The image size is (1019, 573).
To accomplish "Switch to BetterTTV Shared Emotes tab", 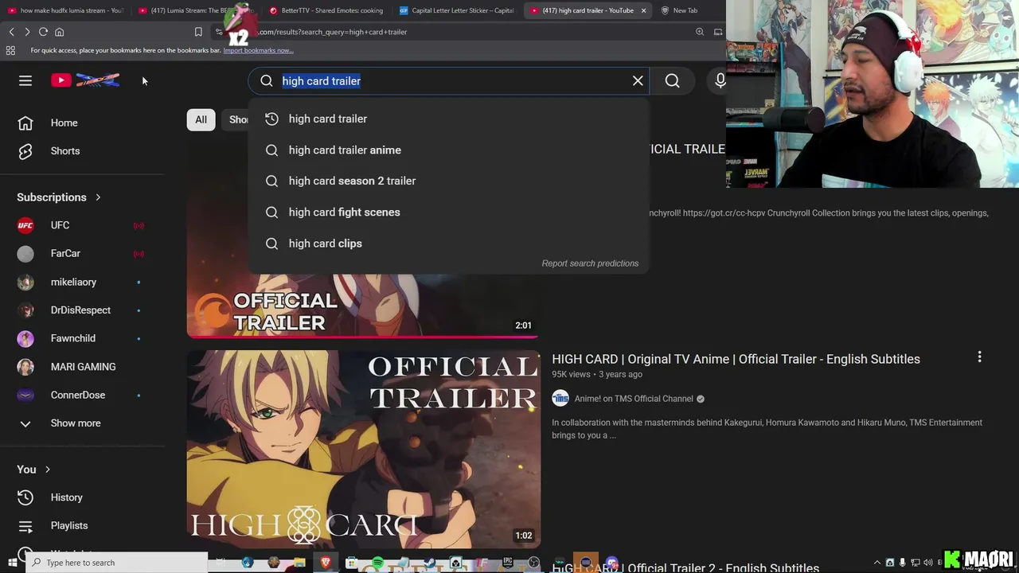I will [326, 10].
